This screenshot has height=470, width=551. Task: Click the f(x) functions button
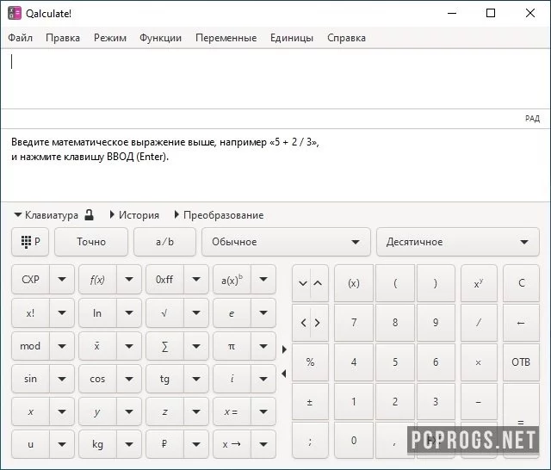[97, 280]
